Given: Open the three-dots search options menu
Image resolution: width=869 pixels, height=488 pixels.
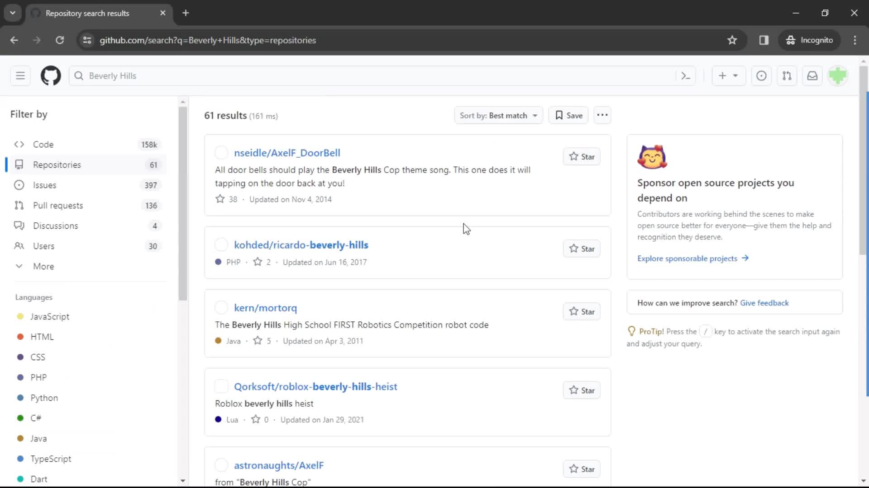Looking at the screenshot, I should pos(602,115).
